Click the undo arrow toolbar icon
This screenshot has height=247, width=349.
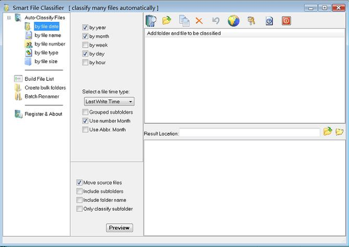[x=216, y=21]
